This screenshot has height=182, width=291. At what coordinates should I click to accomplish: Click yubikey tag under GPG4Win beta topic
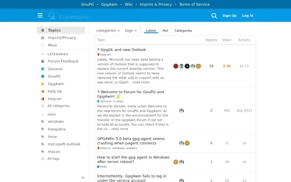point(131,148)
